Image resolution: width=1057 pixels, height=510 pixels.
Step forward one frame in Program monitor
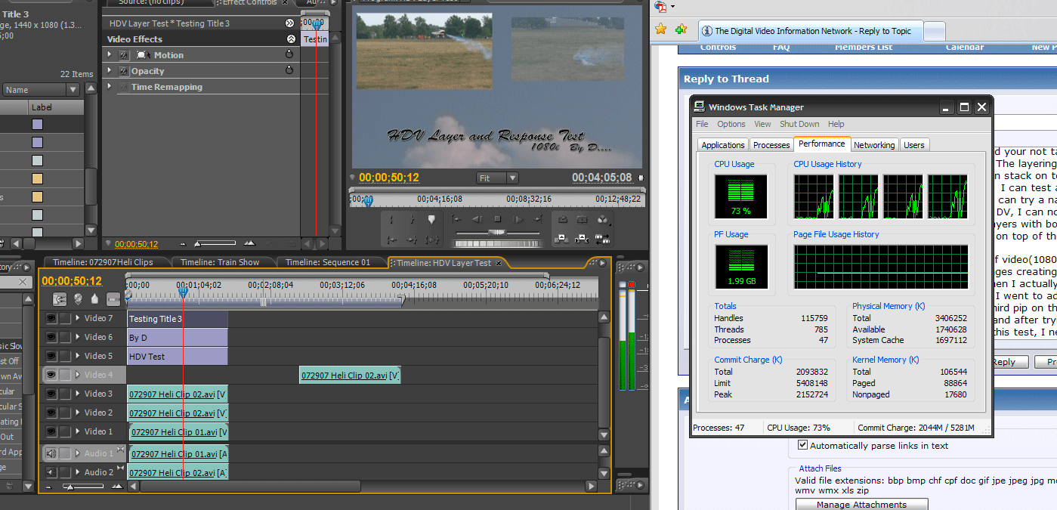518,219
